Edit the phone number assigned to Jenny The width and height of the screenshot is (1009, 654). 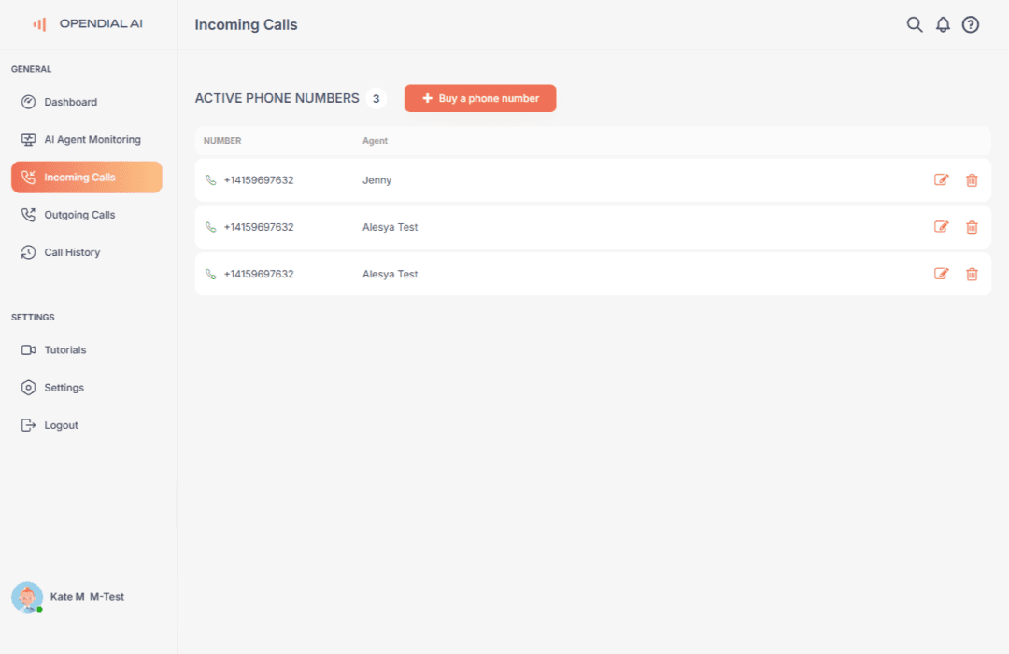click(x=942, y=179)
